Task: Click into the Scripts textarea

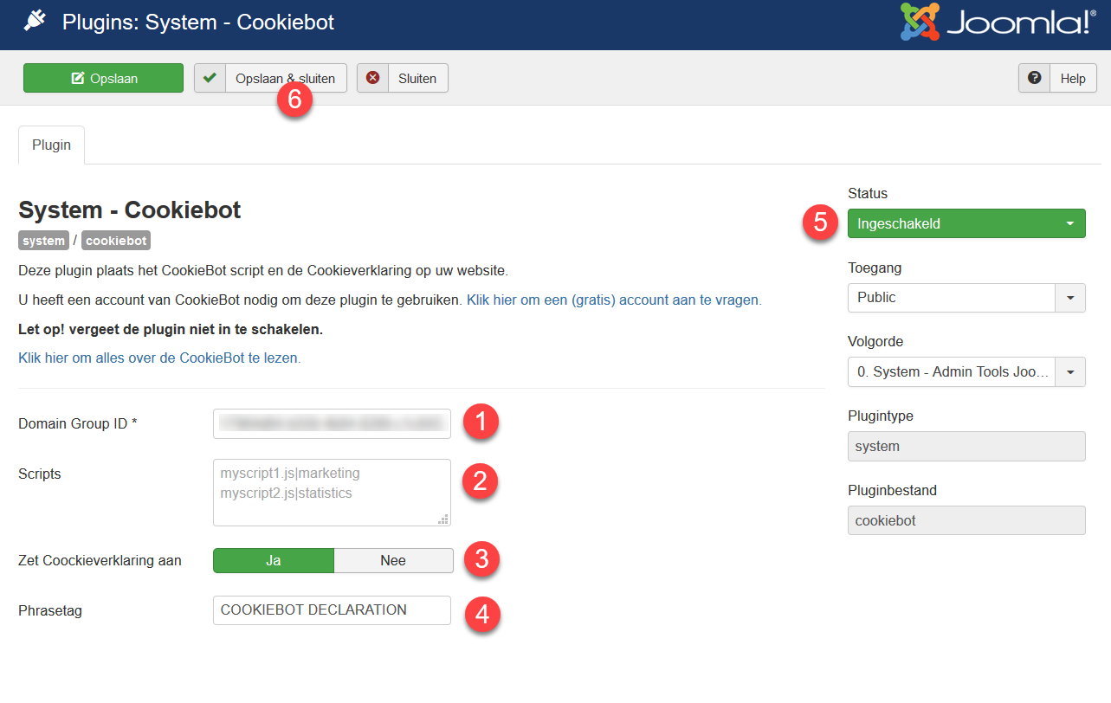Action: click(332, 493)
